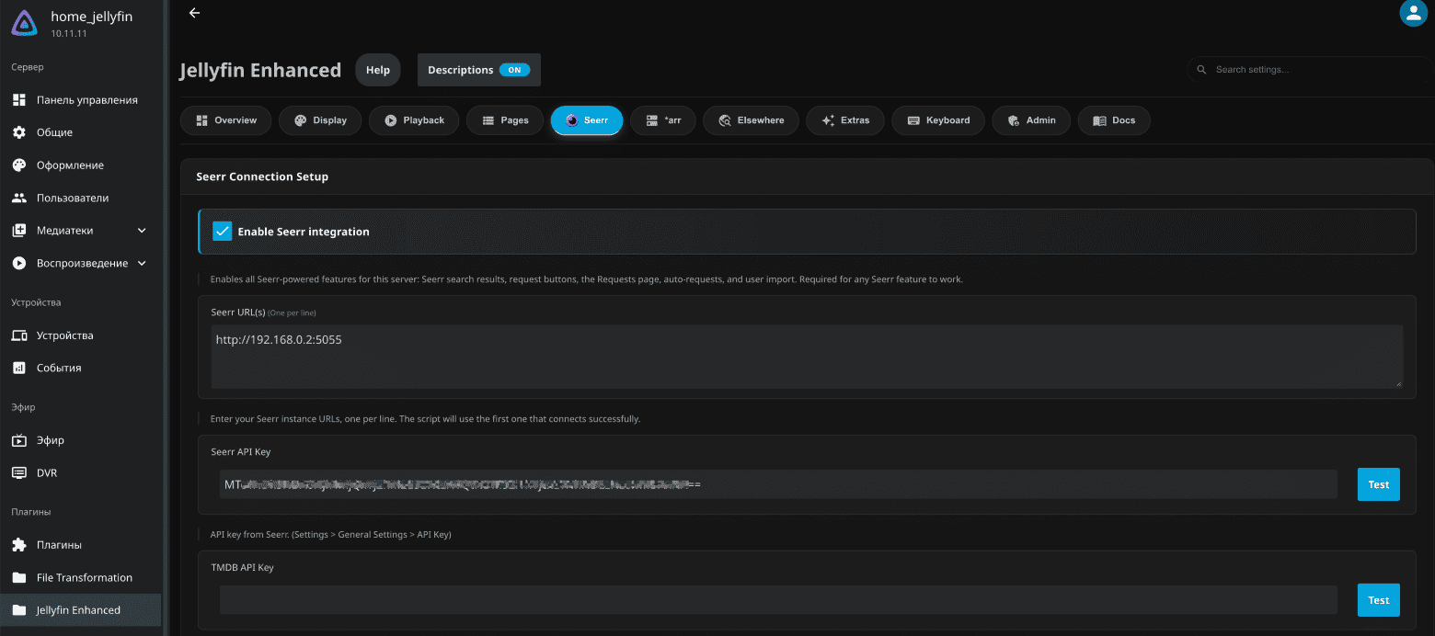Click the Воспроизведение play icon

(19, 263)
